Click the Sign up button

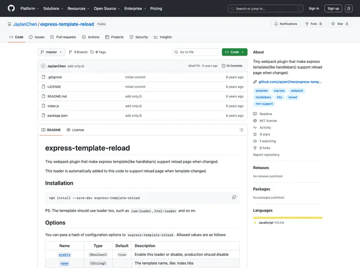(x=333, y=8)
